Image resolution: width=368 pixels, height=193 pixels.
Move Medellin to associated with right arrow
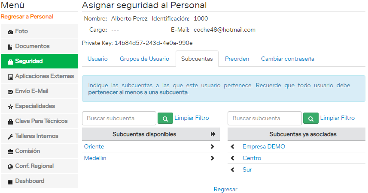click(x=213, y=158)
